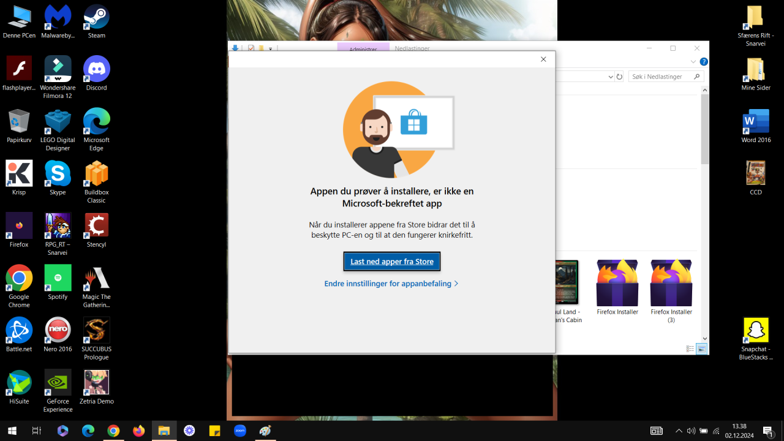784x441 pixels.
Task: Open 'Endre innstillinger for appanbefaling' link
Action: click(x=391, y=284)
